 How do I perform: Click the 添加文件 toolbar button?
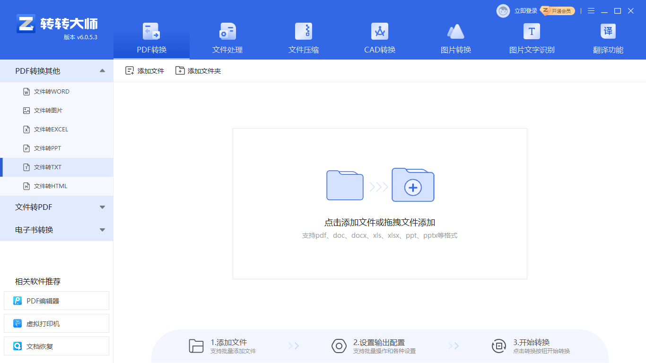145,71
